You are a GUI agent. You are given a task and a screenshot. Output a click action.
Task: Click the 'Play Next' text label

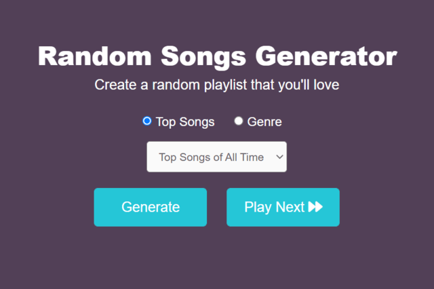tap(274, 207)
